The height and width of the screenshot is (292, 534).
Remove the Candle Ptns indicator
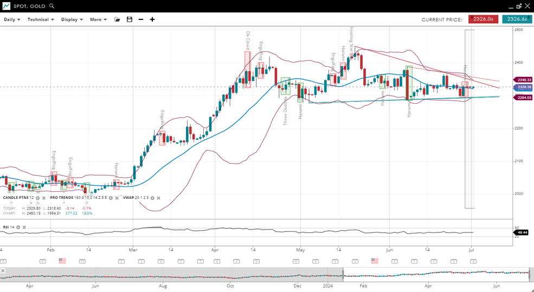[44, 198]
